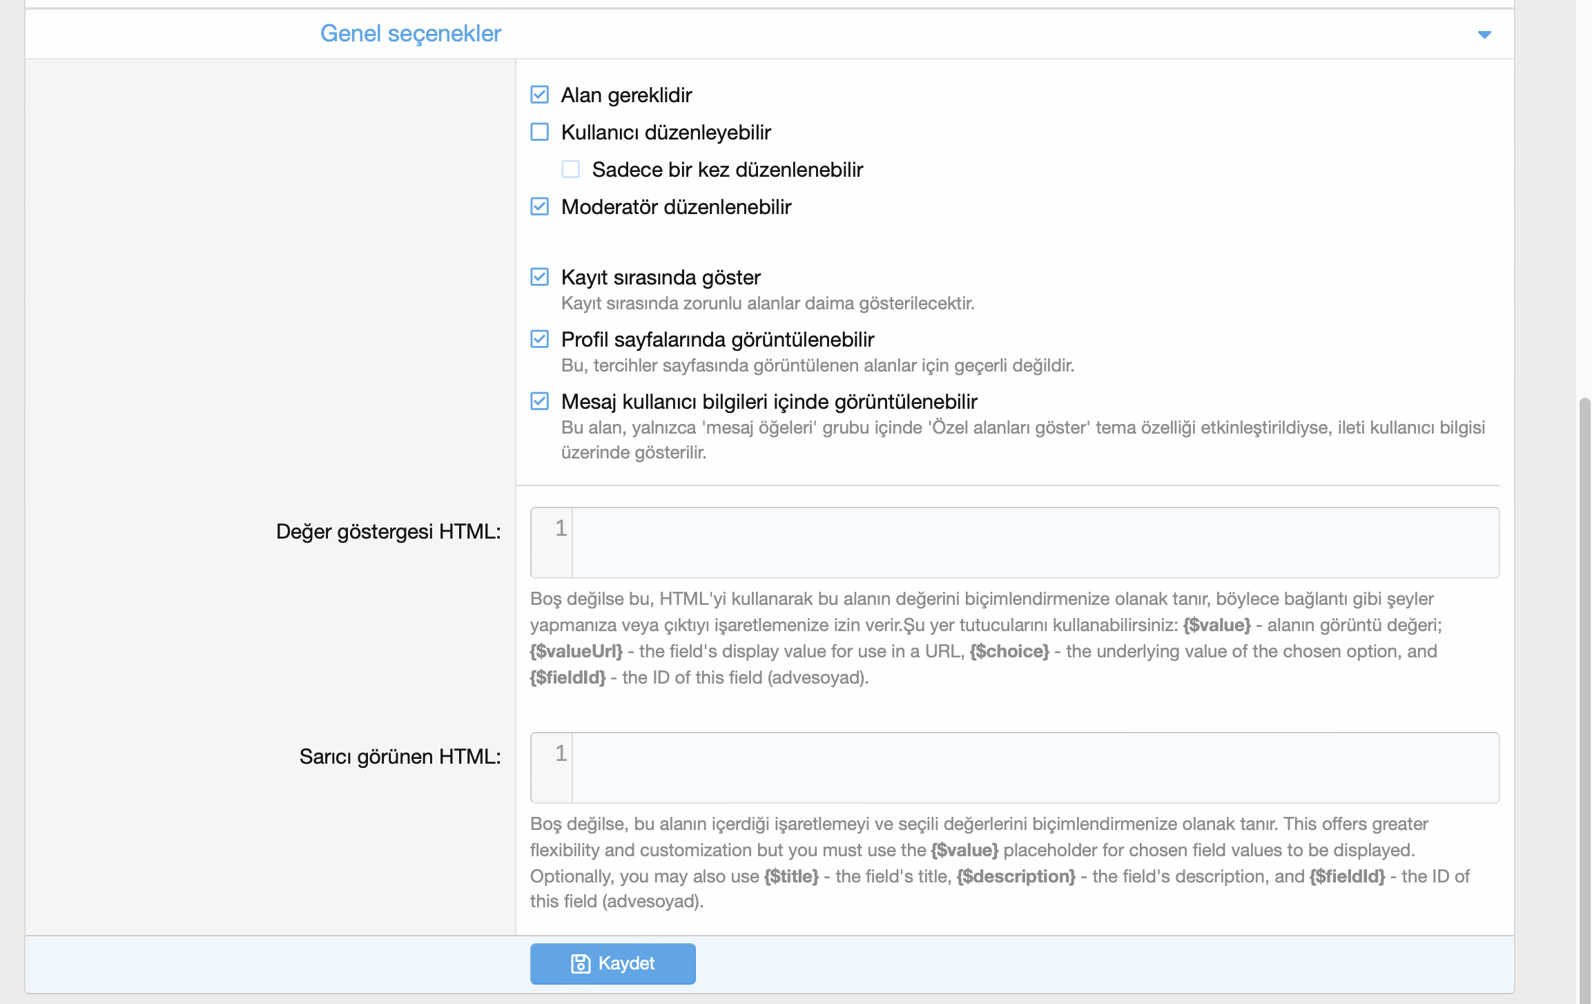Click line number 1 in Sarıcı görünen editor
Screen dimensions: 1592x1004
[x=561, y=753]
